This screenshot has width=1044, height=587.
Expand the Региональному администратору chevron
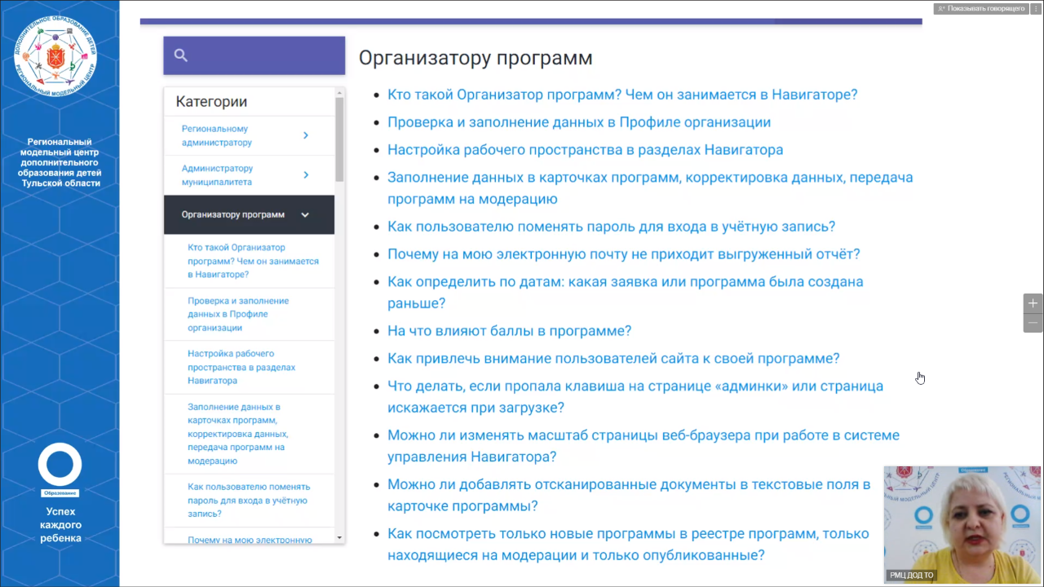(x=306, y=135)
